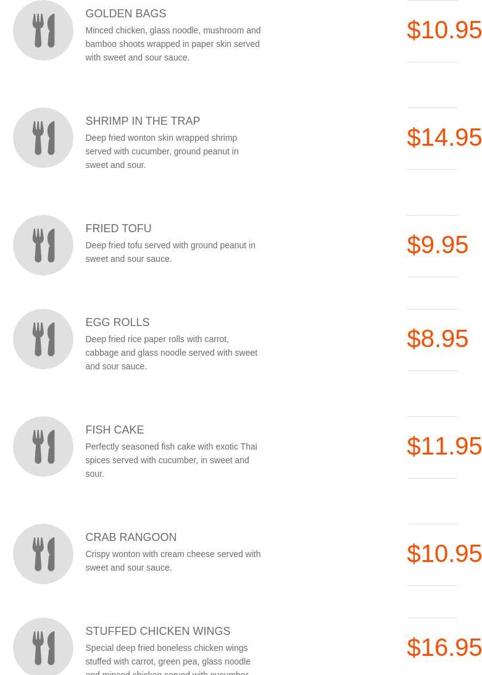Click the Golden Bags description text
482x675 pixels.
coord(173,44)
